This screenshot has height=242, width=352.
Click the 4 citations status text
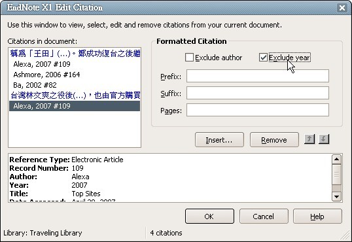click(166, 233)
